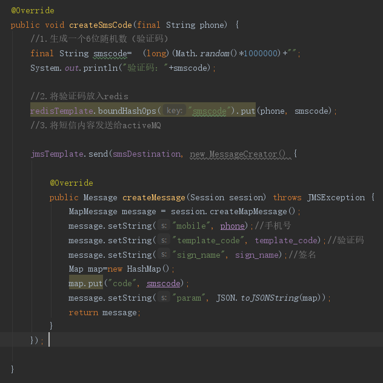
Task: Click the jmsTemplate field reference
Action: click(x=57, y=154)
